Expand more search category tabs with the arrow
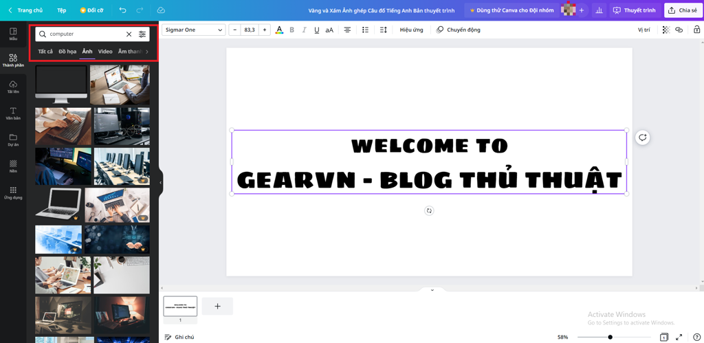This screenshot has width=704, height=343. pyautogui.click(x=146, y=52)
